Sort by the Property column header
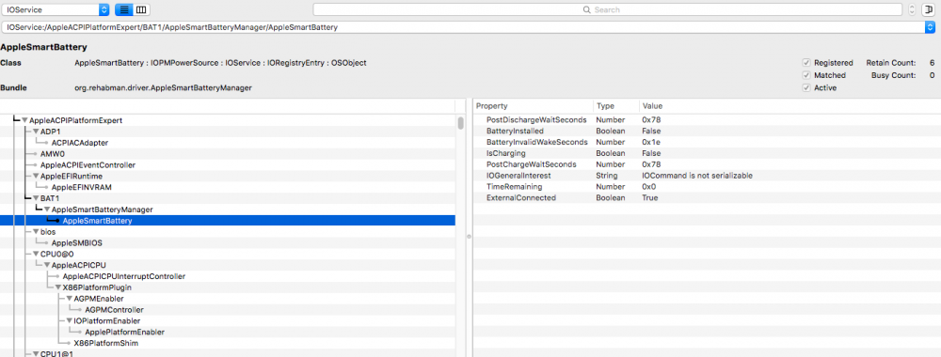Image resolution: width=941 pixels, height=357 pixels. (533, 106)
